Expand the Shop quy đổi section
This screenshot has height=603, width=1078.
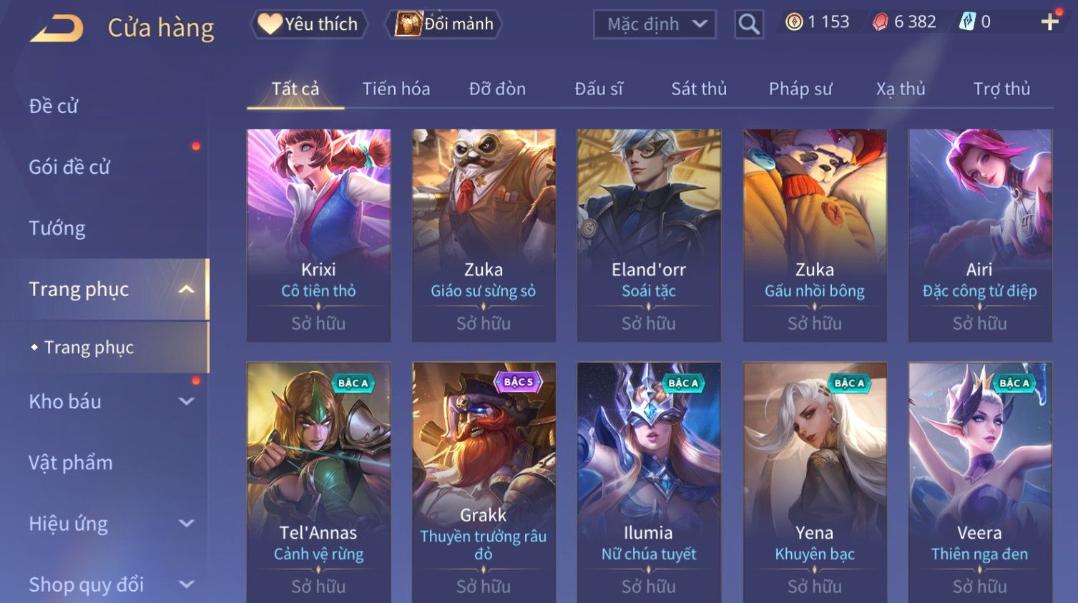[186, 584]
